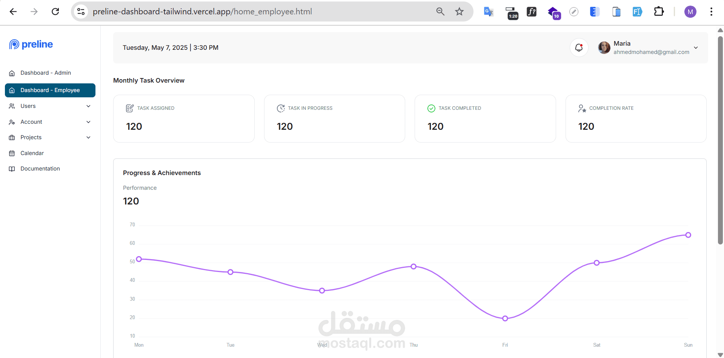
Task: Click the date 'Tuesday, May 7, 2025'
Action: [155, 48]
